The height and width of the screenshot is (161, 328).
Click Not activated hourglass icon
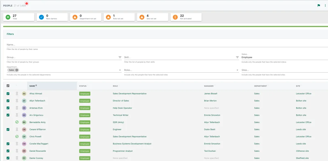(175, 17)
